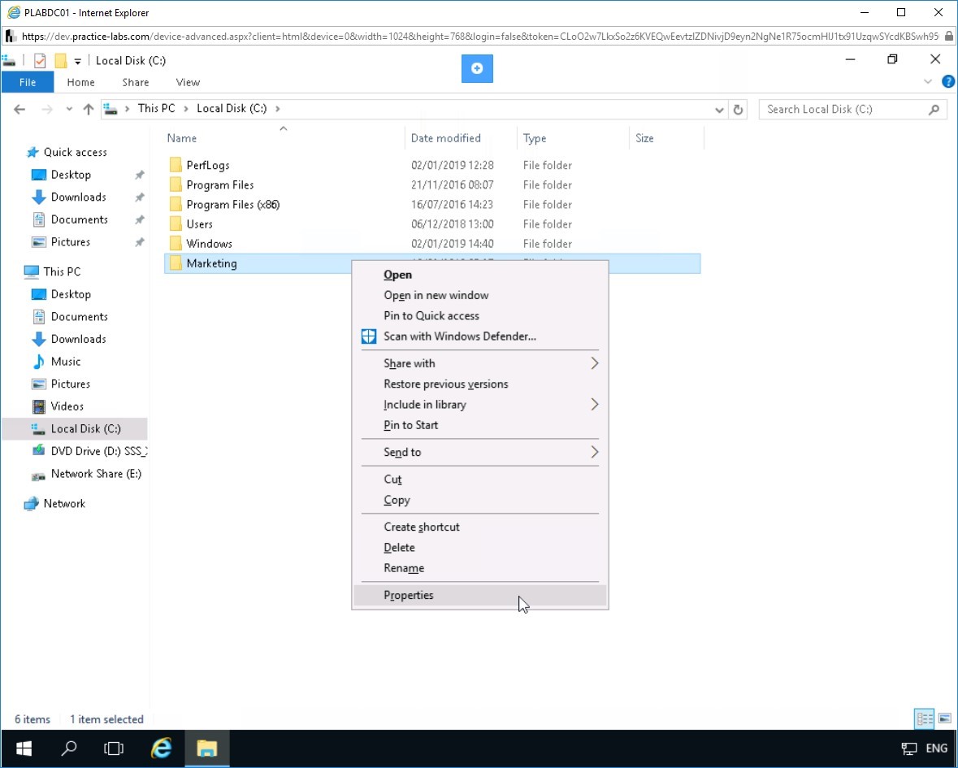Open the address bar history dropdown
The height and width of the screenshot is (768, 958).
719,110
